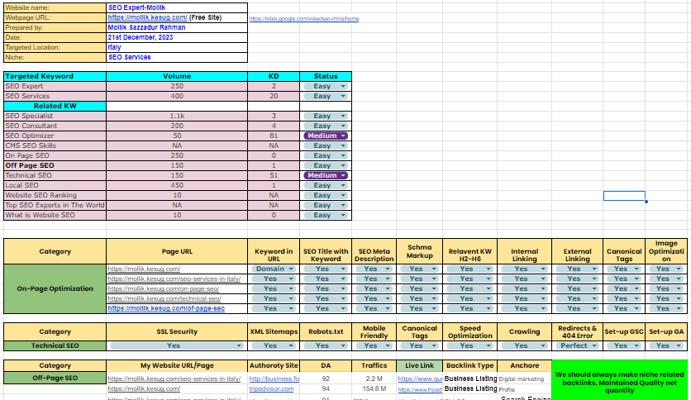Select the 'SEO Meta Description' header cell

pos(374,251)
